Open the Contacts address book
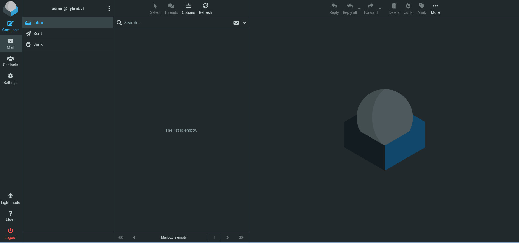Viewport: 519px width, 243px height. click(x=11, y=61)
